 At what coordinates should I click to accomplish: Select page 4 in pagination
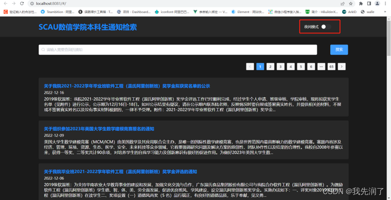pyautogui.click(x=291, y=67)
